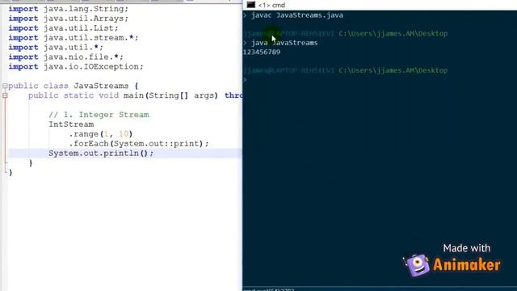
Task: Click the '.forEach(System.out::print);' line
Action: tap(139, 144)
